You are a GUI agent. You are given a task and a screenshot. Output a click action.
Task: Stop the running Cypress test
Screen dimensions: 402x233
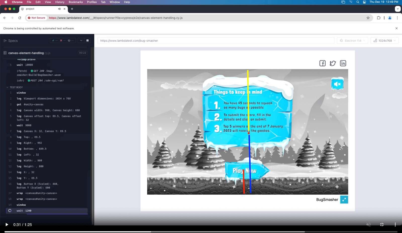click(x=87, y=40)
